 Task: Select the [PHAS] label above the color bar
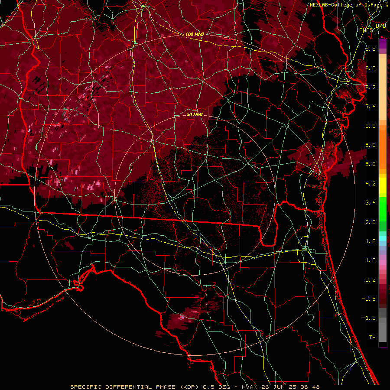coord(366,30)
